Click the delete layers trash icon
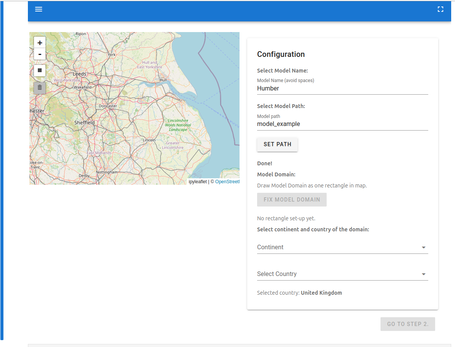The image size is (455, 347). [x=40, y=87]
